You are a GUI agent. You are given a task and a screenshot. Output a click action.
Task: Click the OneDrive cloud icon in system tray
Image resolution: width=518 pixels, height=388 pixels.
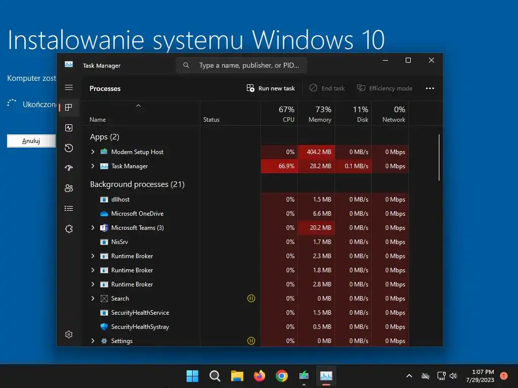tap(425, 376)
